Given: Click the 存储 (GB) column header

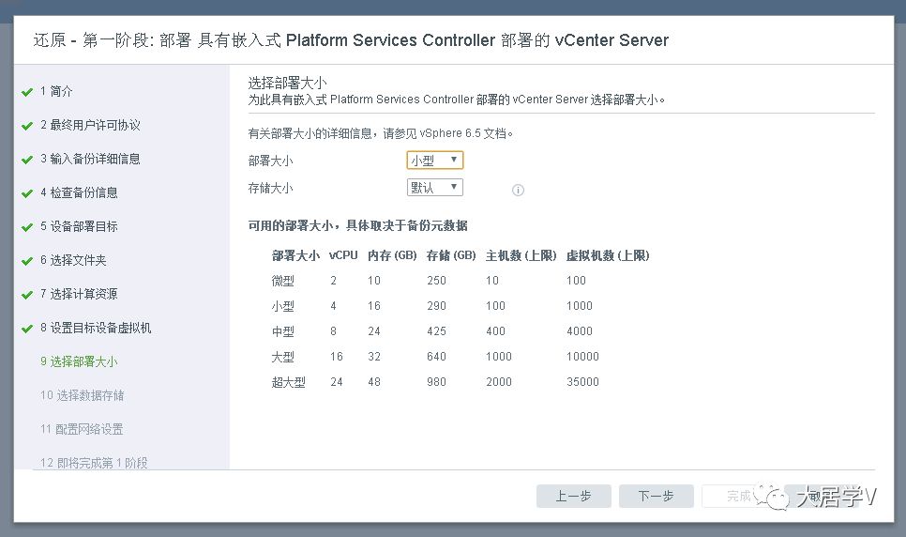Looking at the screenshot, I should (451, 255).
